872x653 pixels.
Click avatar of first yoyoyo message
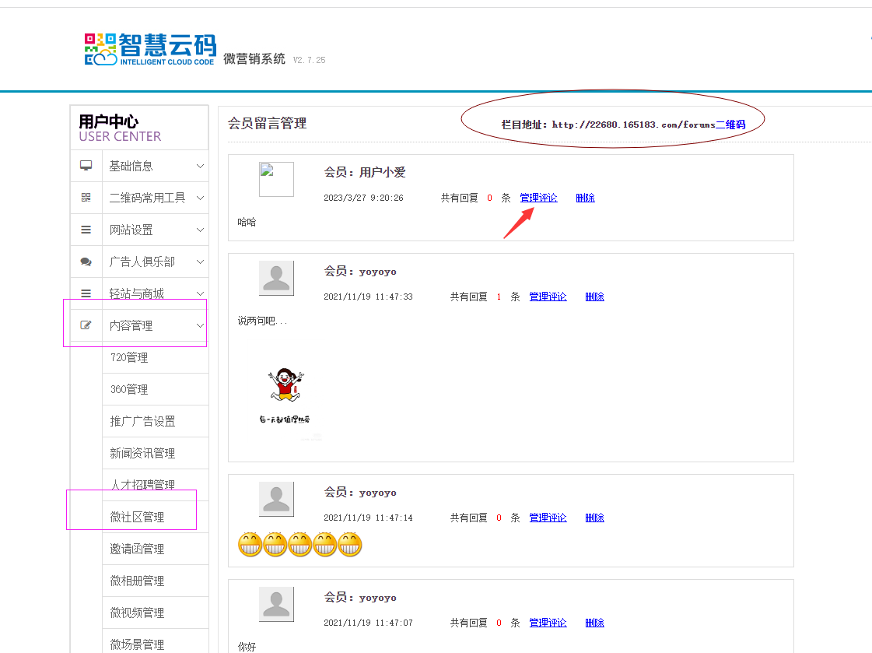tap(276, 278)
